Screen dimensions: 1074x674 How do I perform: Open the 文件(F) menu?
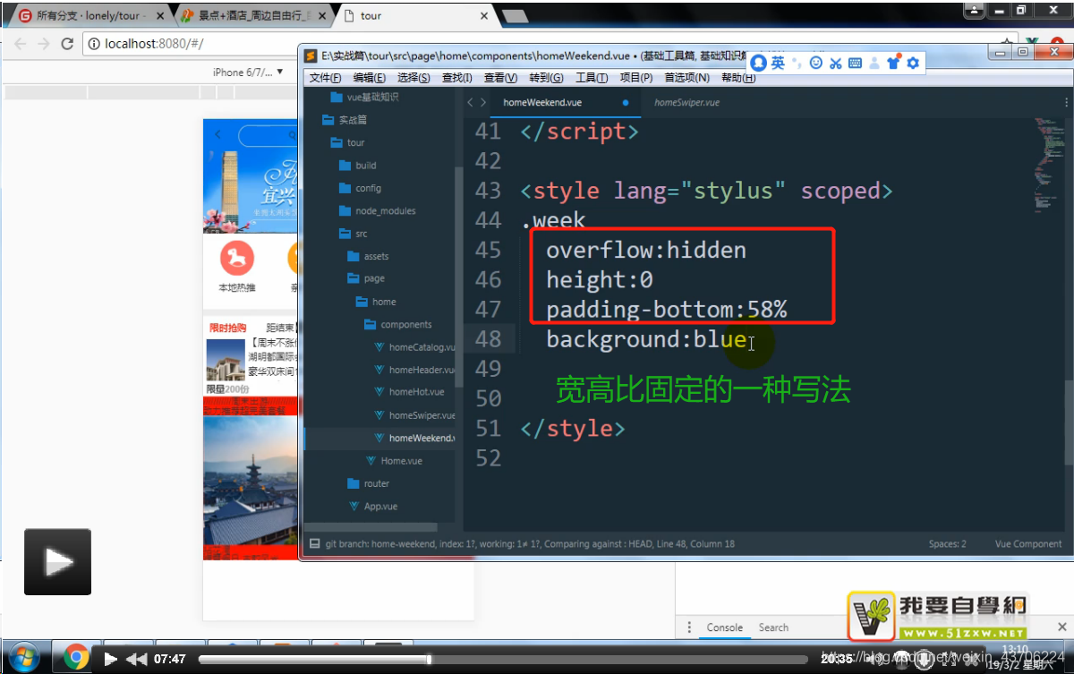325,78
